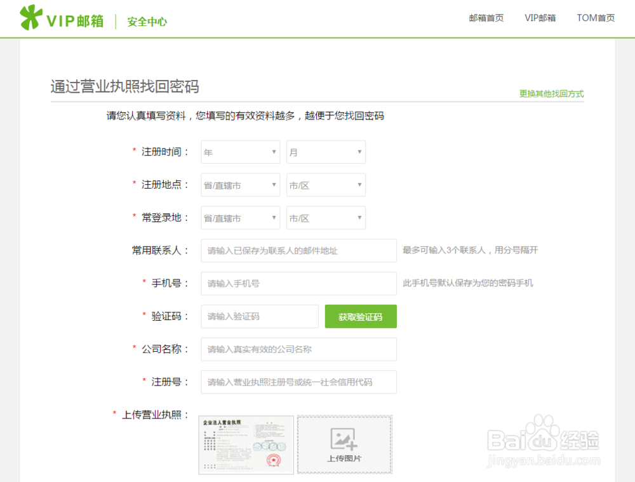Click the green 获取验证码 button
This screenshot has height=482, width=635.
tap(361, 316)
